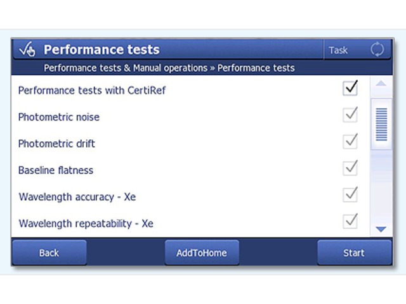Toggle Wavelength repeatability - Xe checkbox
The image size is (406, 304).
coord(350,222)
